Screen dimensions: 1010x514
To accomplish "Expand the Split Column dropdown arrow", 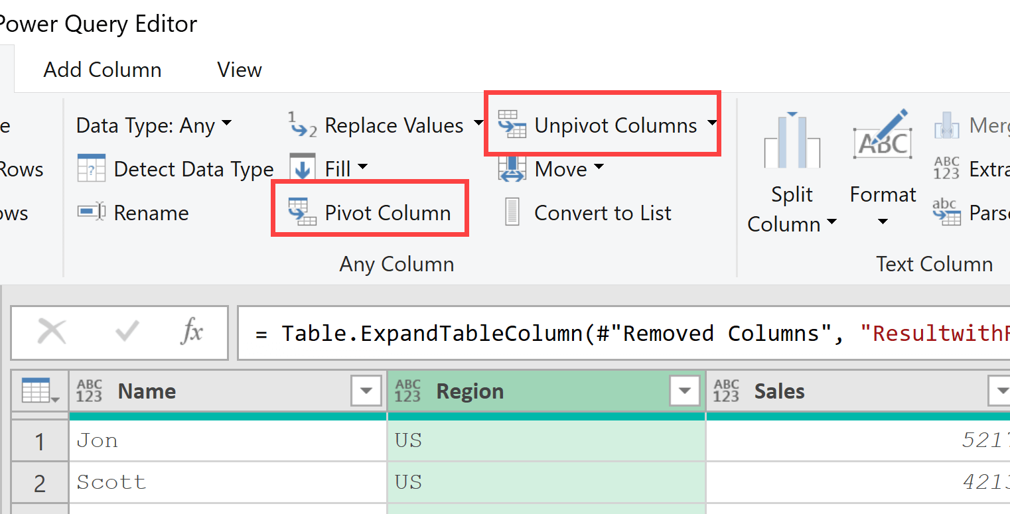I will pos(831,223).
